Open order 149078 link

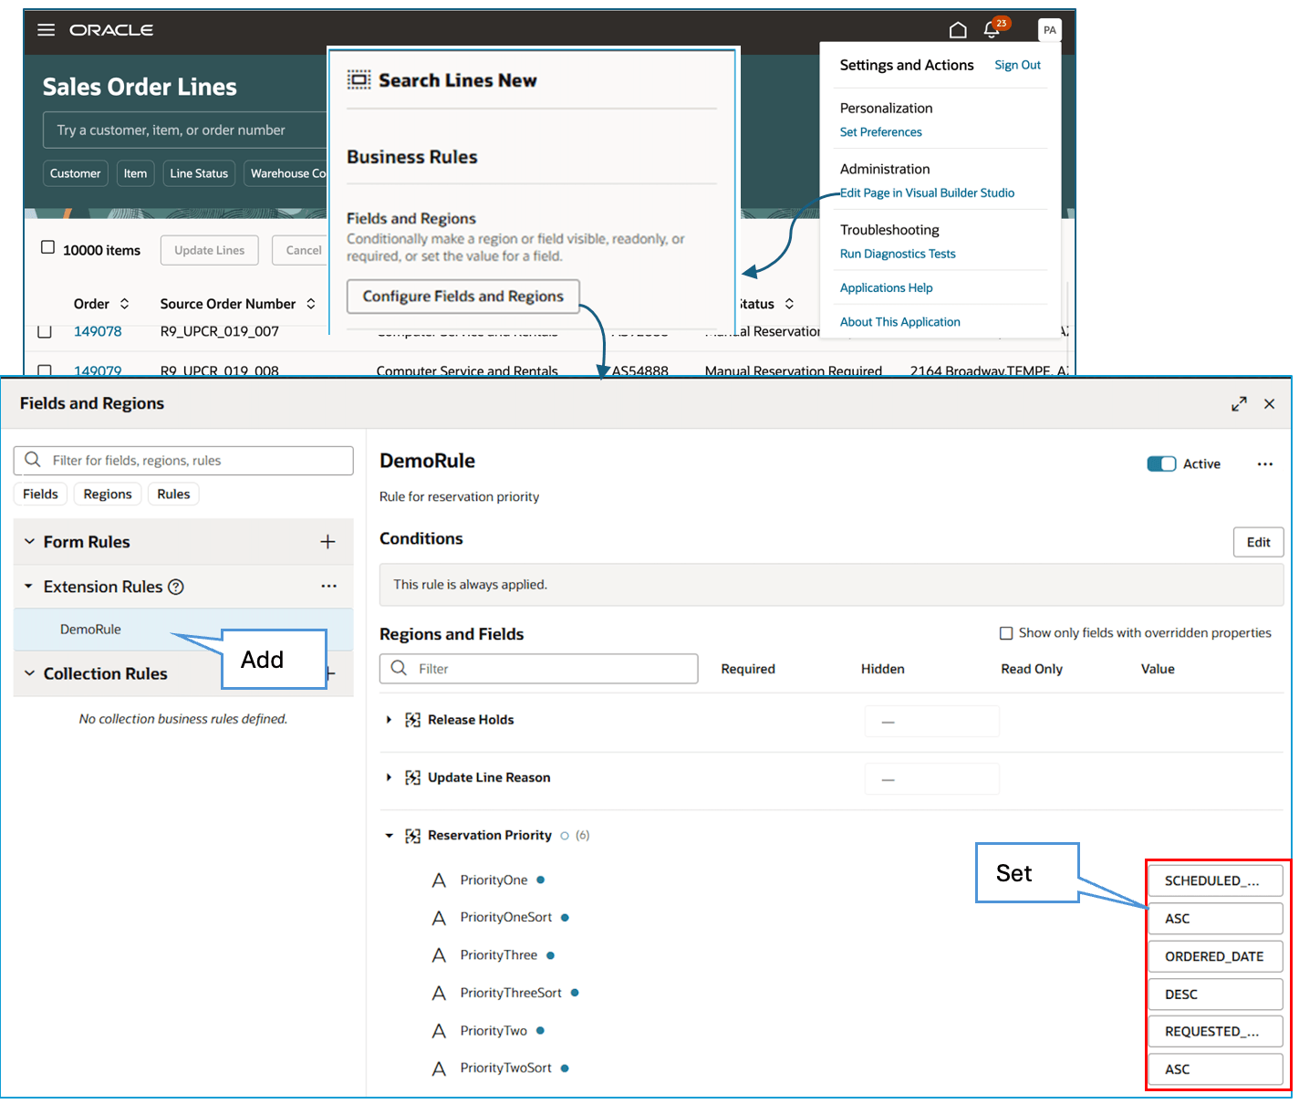[98, 331]
